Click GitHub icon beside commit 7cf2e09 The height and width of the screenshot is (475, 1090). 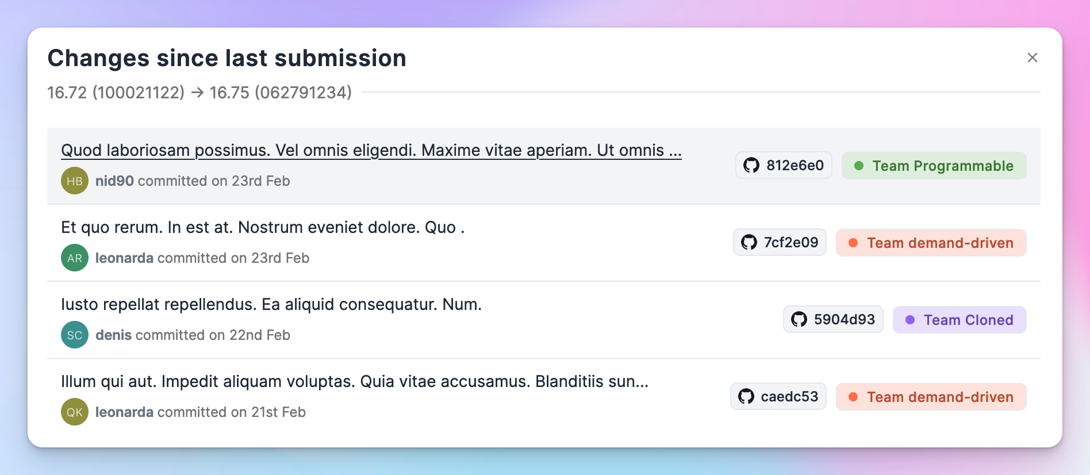pos(749,243)
